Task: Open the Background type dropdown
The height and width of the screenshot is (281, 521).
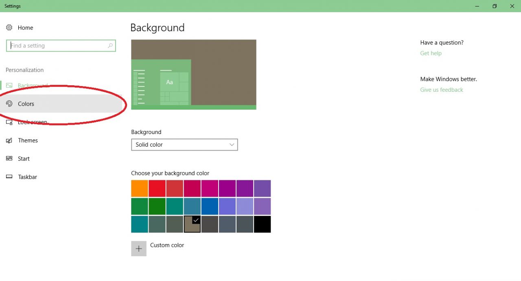Action: [184, 145]
